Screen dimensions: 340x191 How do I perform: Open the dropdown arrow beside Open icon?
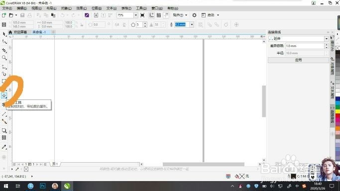[16, 15]
